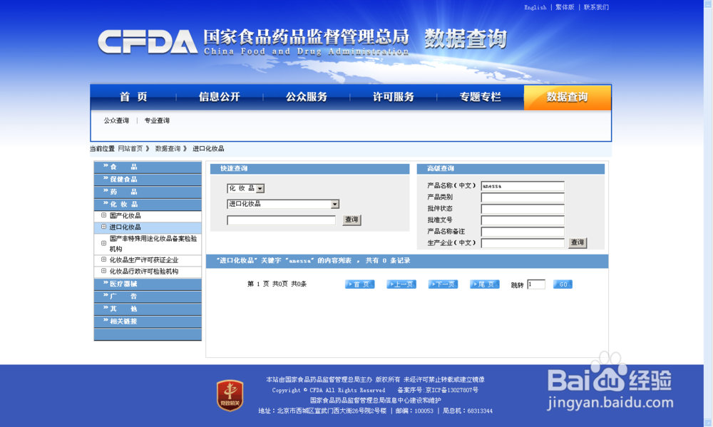Switch to the 信息公开 navigation tab
Viewport: 713px width, 427px height.
pos(218,97)
